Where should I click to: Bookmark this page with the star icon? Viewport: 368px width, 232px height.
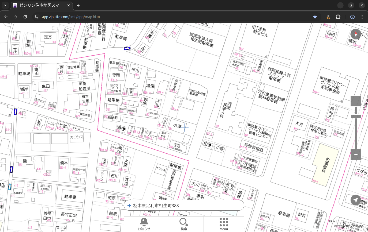(x=315, y=17)
